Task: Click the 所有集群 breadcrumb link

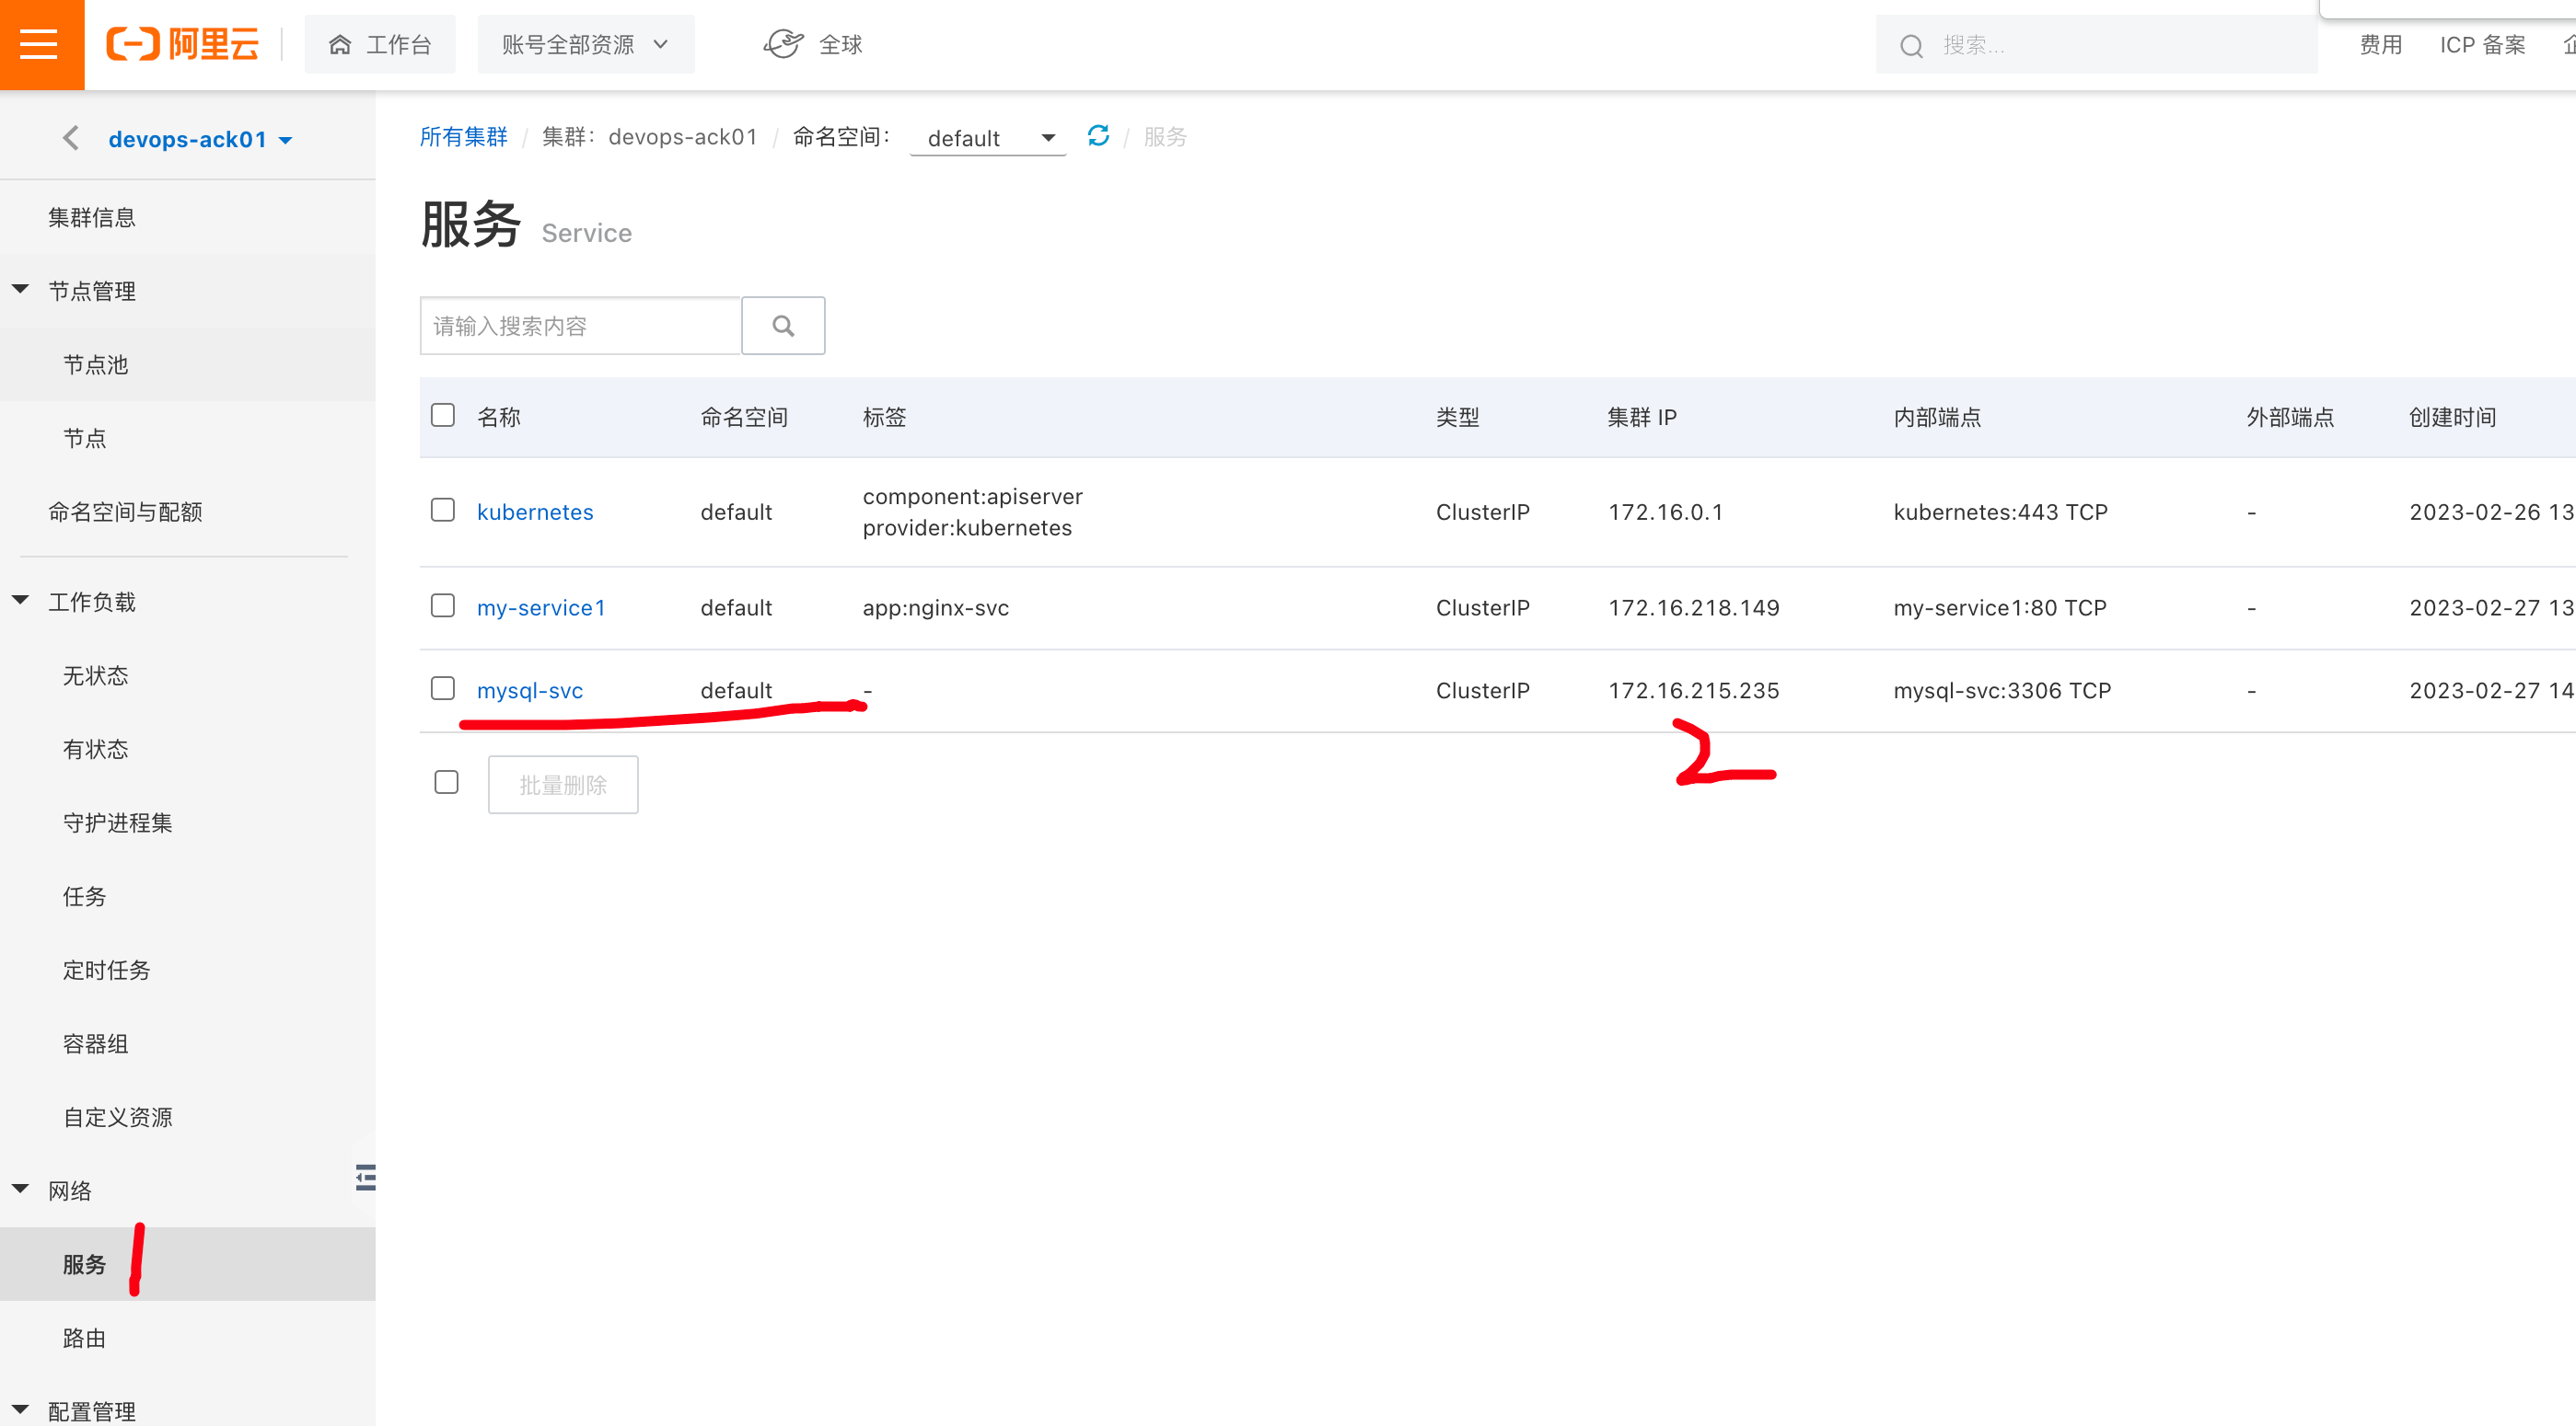Action: [x=464, y=136]
